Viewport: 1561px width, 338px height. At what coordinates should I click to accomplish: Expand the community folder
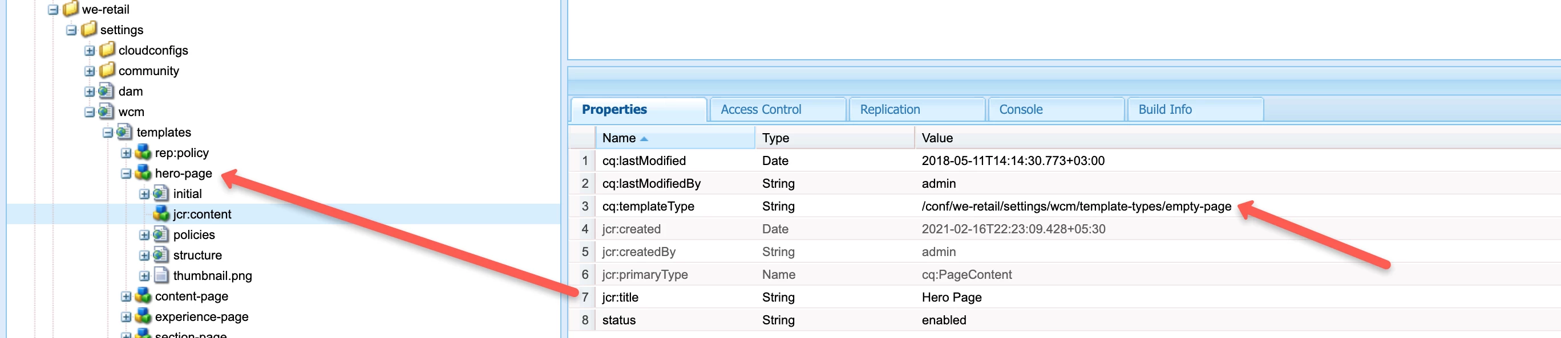tap(90, 71)
